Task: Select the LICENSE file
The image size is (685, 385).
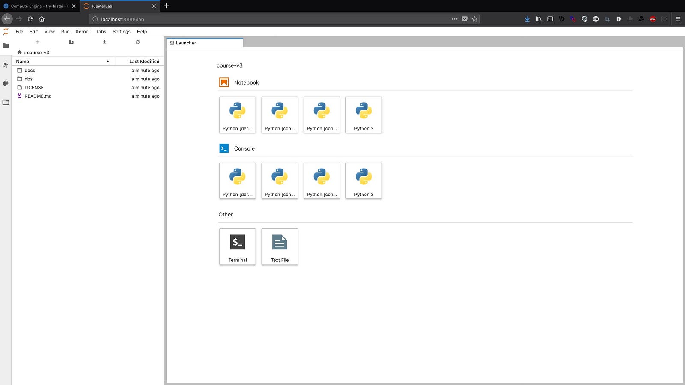Action: click(x=88, y=88)
